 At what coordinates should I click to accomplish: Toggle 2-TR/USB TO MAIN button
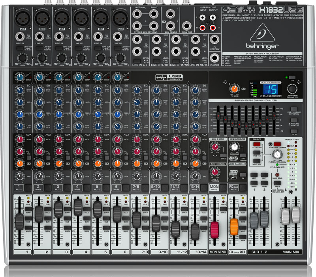tap(277, 144)
